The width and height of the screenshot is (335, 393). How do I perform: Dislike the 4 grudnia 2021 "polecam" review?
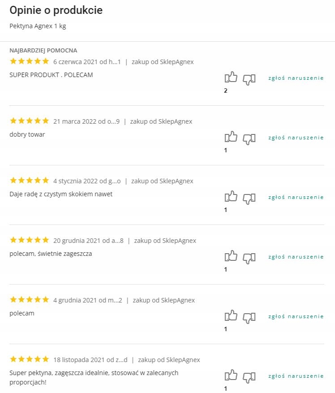point(249,317)
